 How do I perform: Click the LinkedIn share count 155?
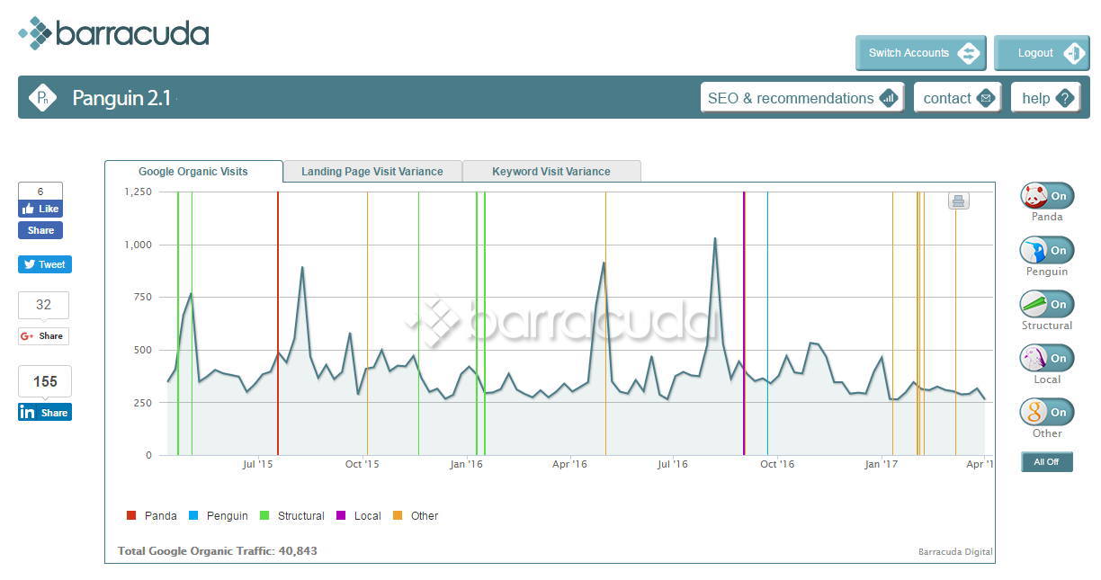tap(45, 381)
